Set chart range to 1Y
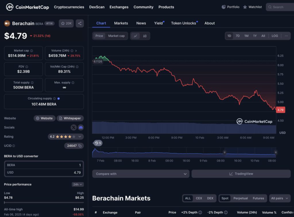The width and height of the screenshot is (294, 217). point(255,36)
